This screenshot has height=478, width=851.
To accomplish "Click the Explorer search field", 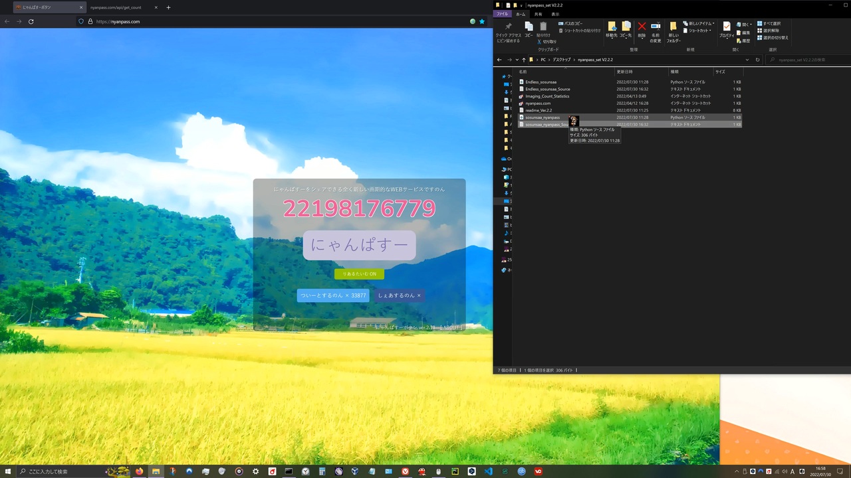I will tap(807, 60).
